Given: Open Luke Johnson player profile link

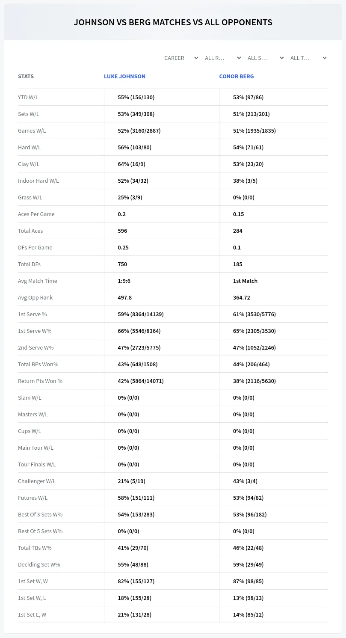Looking at the screenshot, I should (124, 76).
